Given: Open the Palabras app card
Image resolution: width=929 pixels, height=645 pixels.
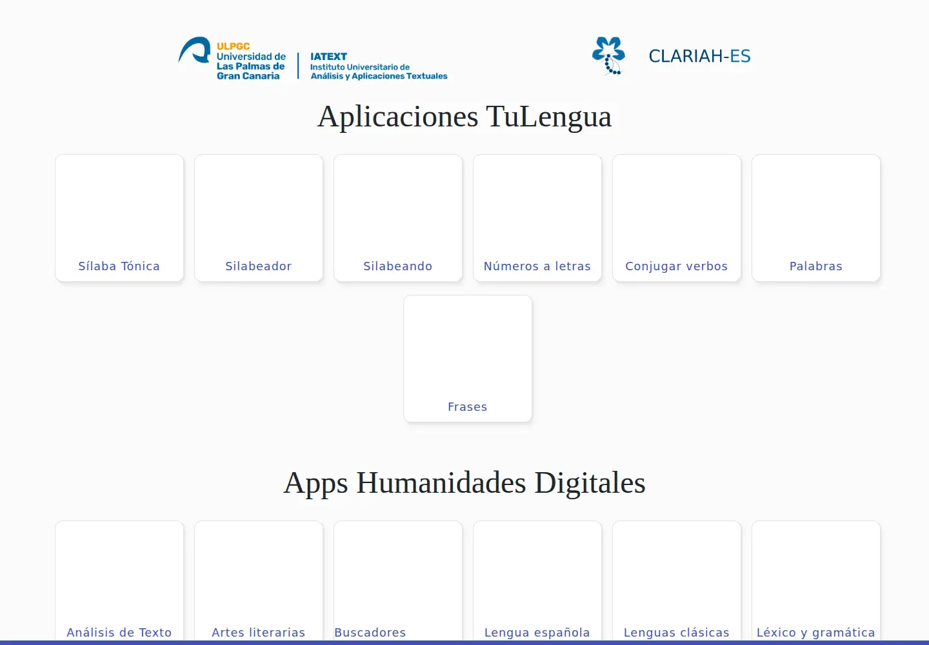Looking at the screenshot, I should tap(816, 218).
